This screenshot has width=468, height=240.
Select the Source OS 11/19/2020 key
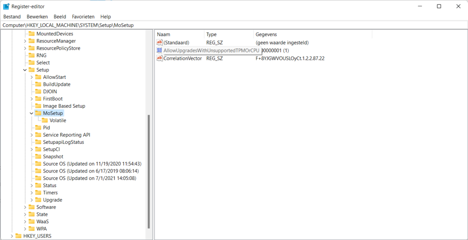(x=92, y=164)
